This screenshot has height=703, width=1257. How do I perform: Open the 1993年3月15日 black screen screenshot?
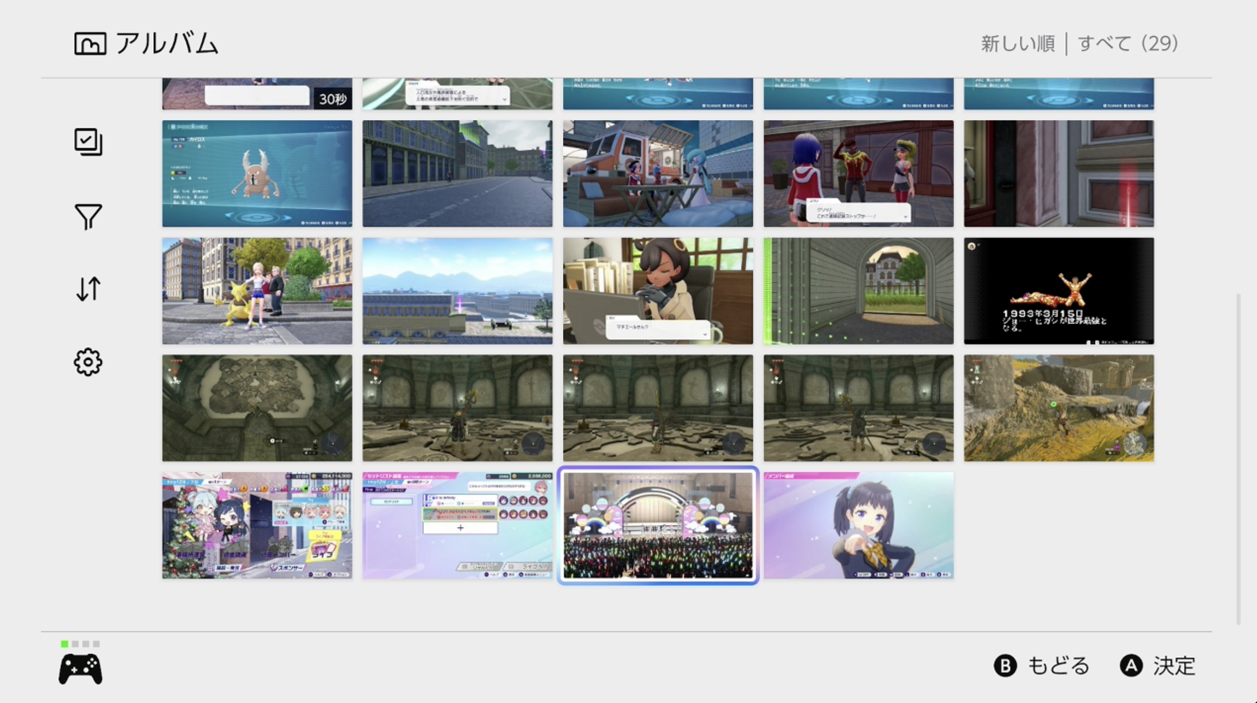point(1059,291)
